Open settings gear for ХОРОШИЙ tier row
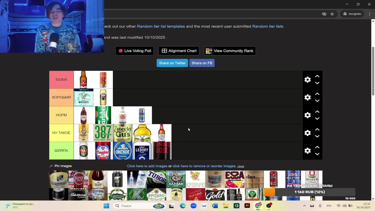Image resolution: width=375 pixels, height=211 pixels. 307,97
